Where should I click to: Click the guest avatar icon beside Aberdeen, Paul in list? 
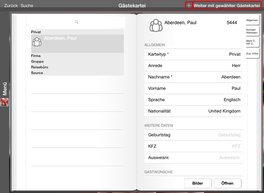click(x=37, y=42)
